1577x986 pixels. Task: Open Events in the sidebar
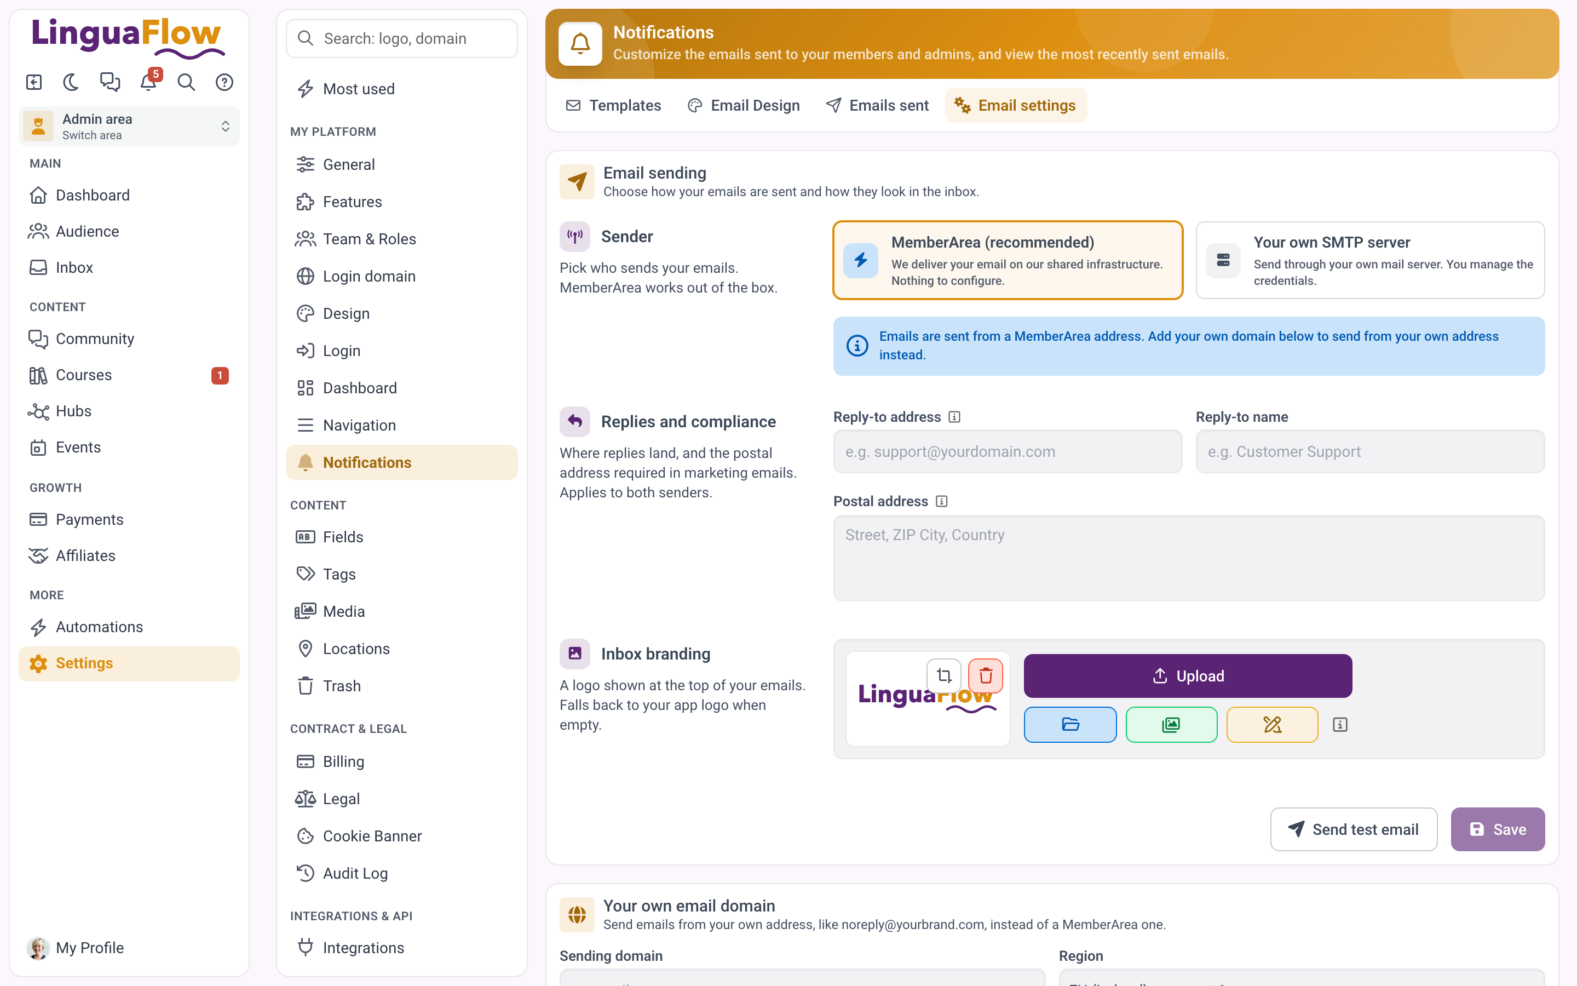(129, 448)
